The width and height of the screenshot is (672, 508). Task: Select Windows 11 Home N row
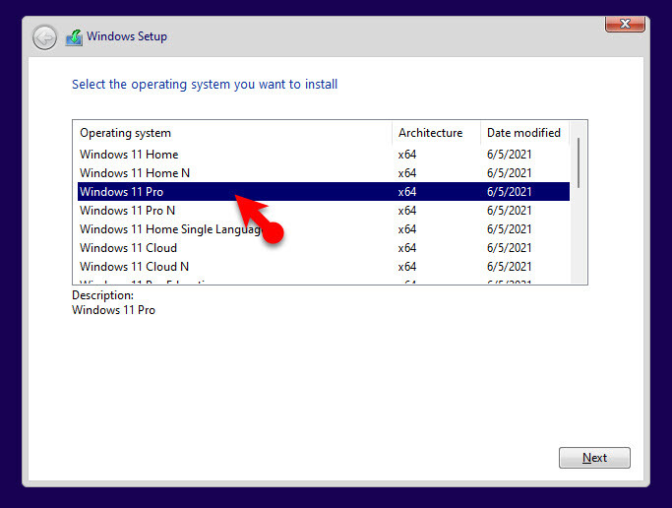(324, 173)
